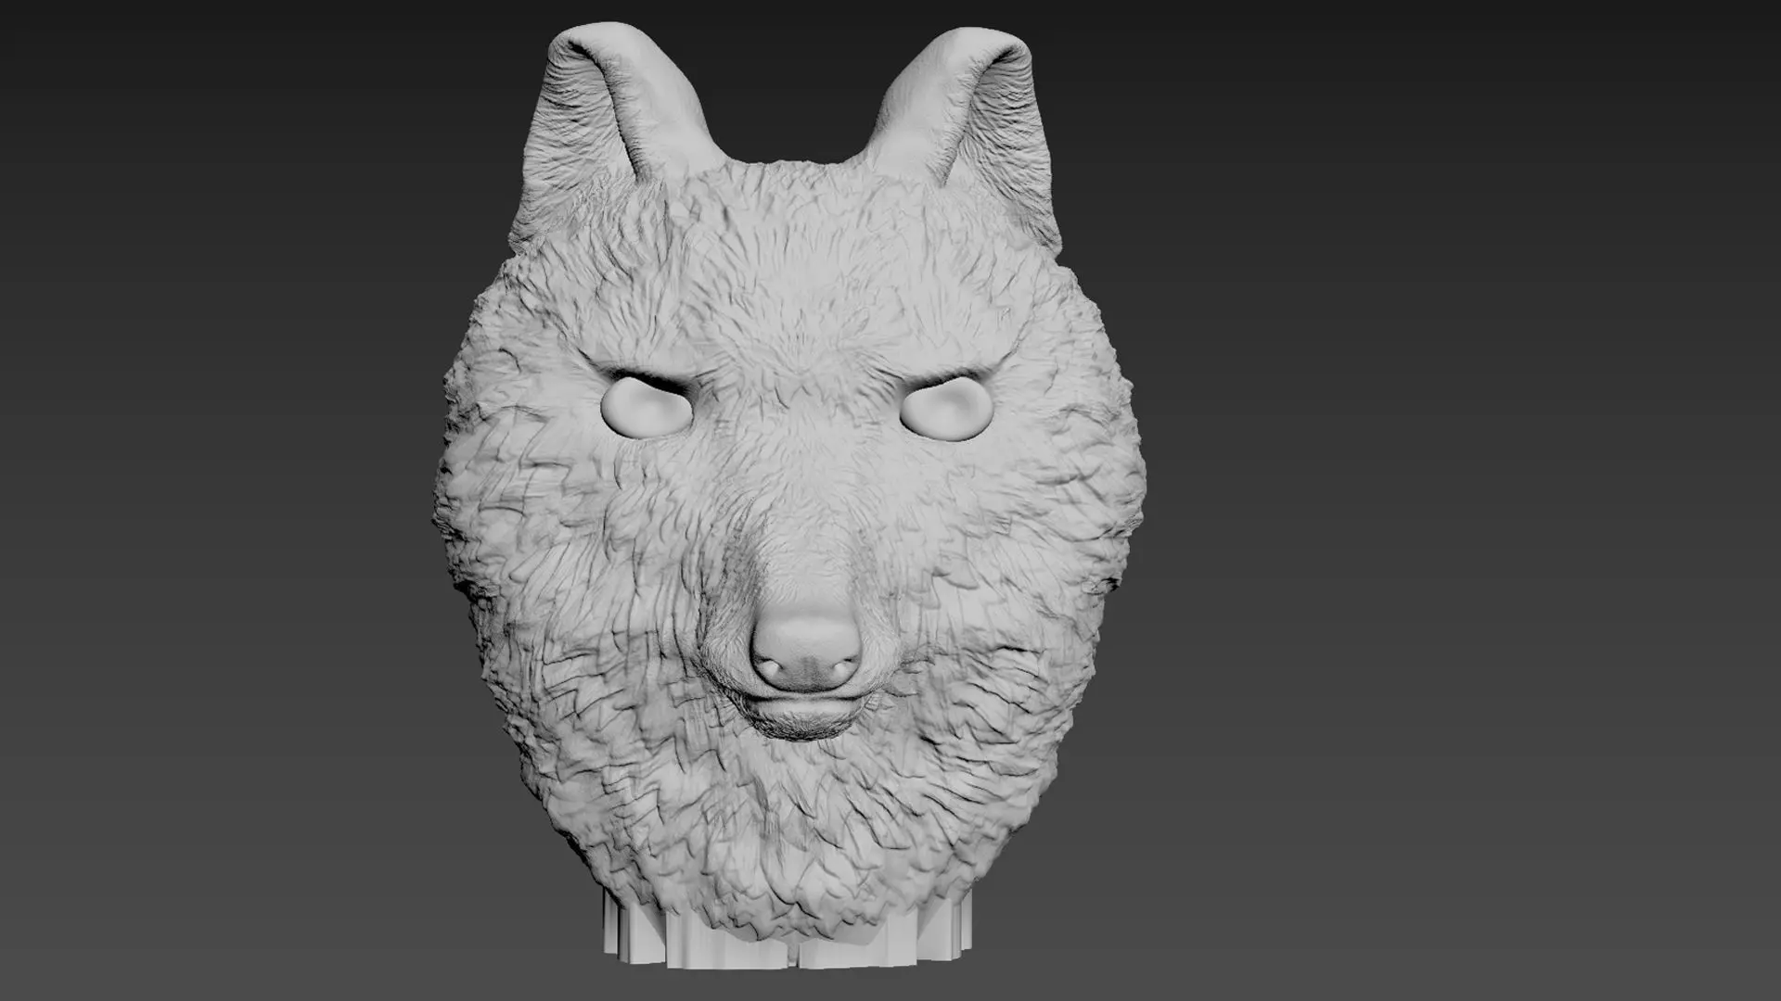The image size is (1781, 1001).
Task: Click the wolf model's right eye
Action: pos(944,410)
